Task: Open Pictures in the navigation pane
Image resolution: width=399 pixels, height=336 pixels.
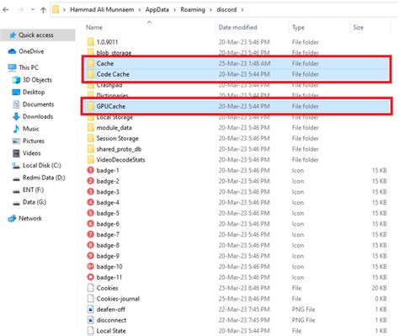Action: click(x=34, y=141)
